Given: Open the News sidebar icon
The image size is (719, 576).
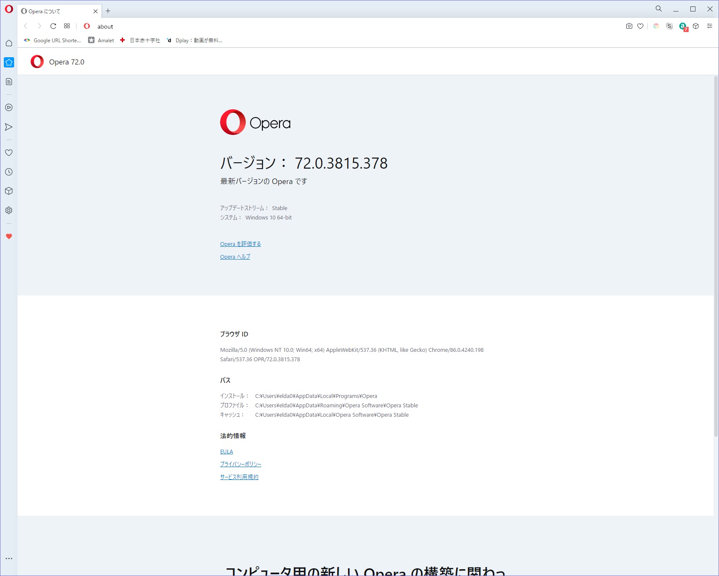Looking at the screenshot, I should (9, 82).
